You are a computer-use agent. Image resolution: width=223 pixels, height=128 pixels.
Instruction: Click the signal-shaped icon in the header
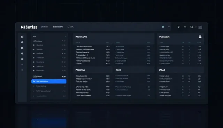click(179, 27)
